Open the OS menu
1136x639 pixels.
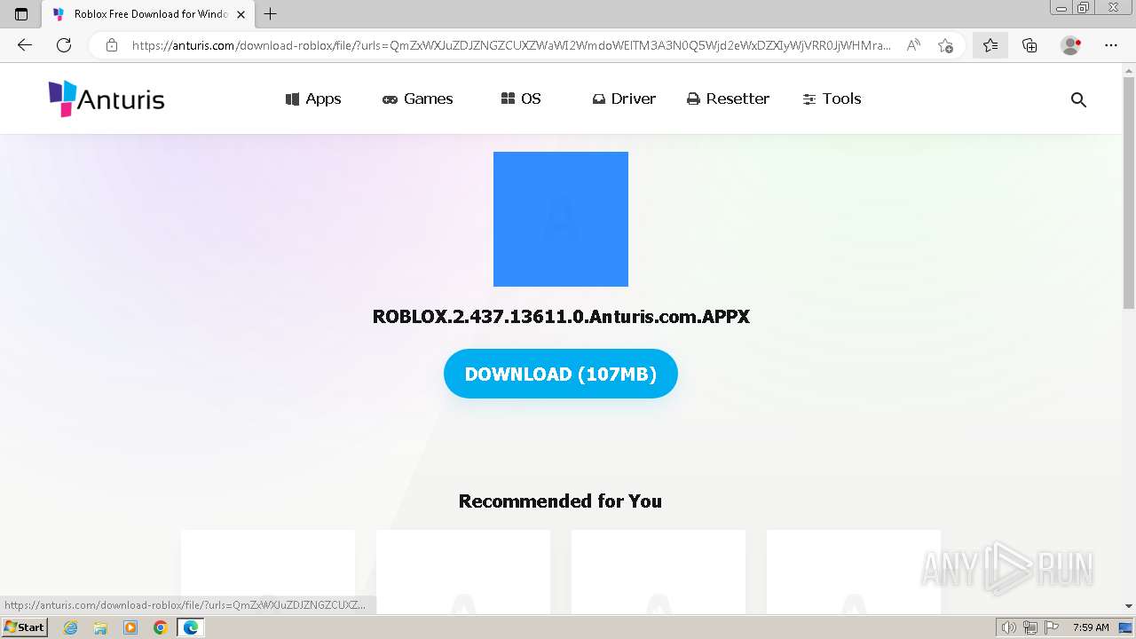pos(521,99)
